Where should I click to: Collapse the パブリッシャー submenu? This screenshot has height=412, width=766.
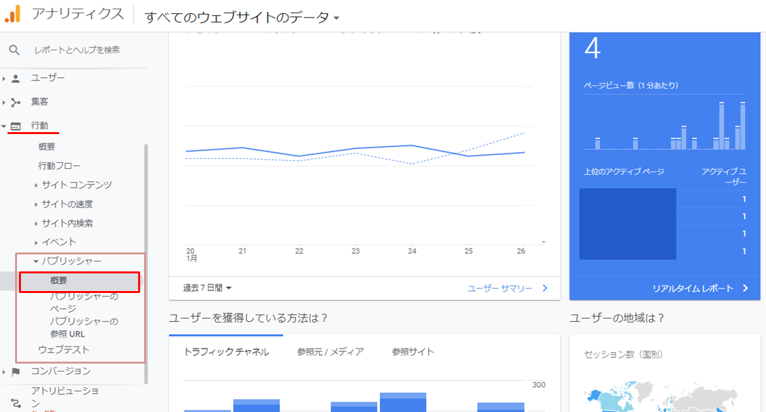point(35,262)
